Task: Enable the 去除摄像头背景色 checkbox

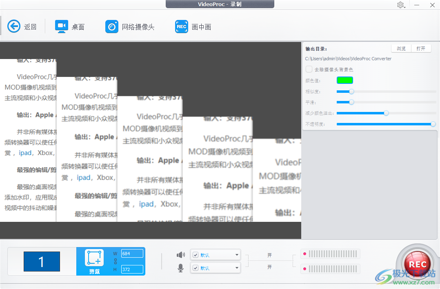Action: tap(309, 69)
